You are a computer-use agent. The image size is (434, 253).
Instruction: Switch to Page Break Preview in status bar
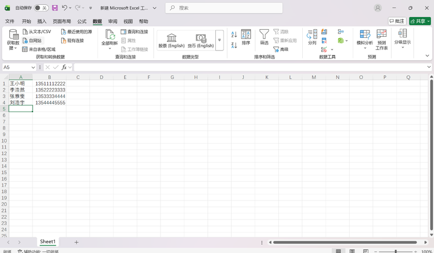(x=366, y=251)
